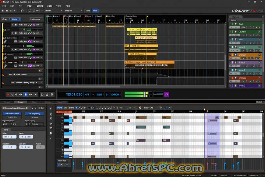Click the Time Stretch button

(x=12, y=117)
